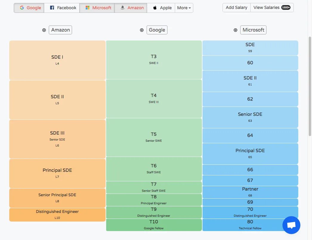
Task: Select Microsoft level 64 block
Action: pos(250,135)
